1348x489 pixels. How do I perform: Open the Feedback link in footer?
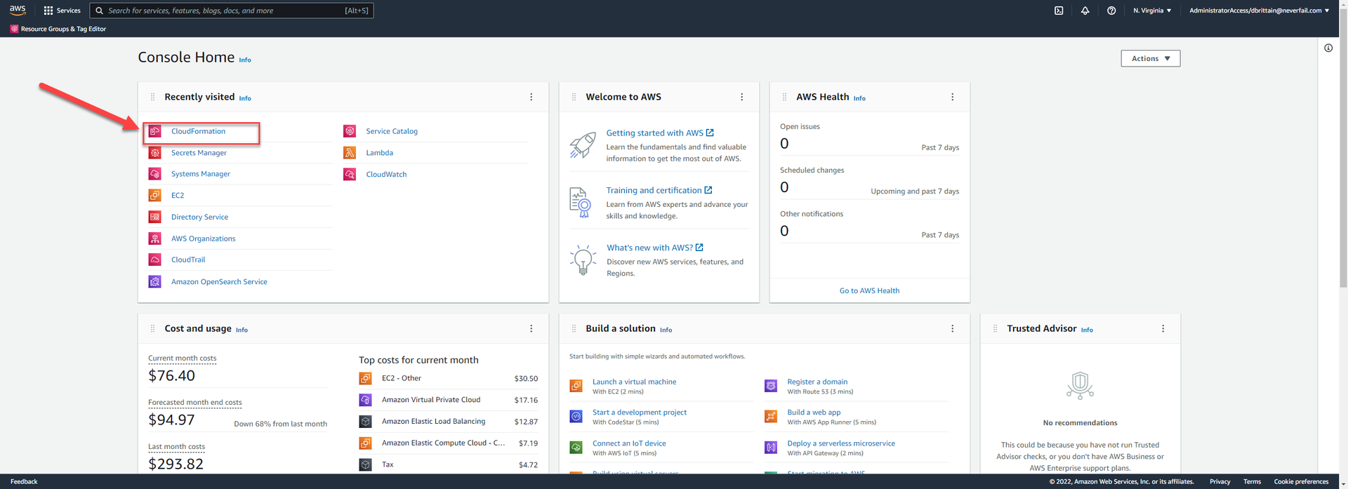coord(24,481)
